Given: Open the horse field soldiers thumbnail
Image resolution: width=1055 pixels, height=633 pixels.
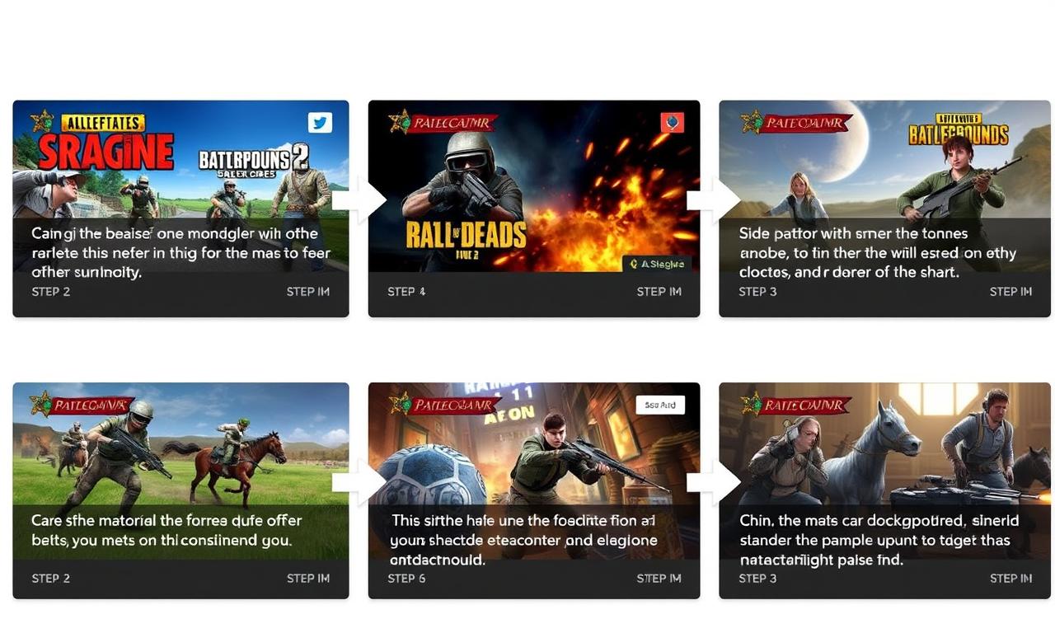Looking at the screenshot, I should point(181,471).
